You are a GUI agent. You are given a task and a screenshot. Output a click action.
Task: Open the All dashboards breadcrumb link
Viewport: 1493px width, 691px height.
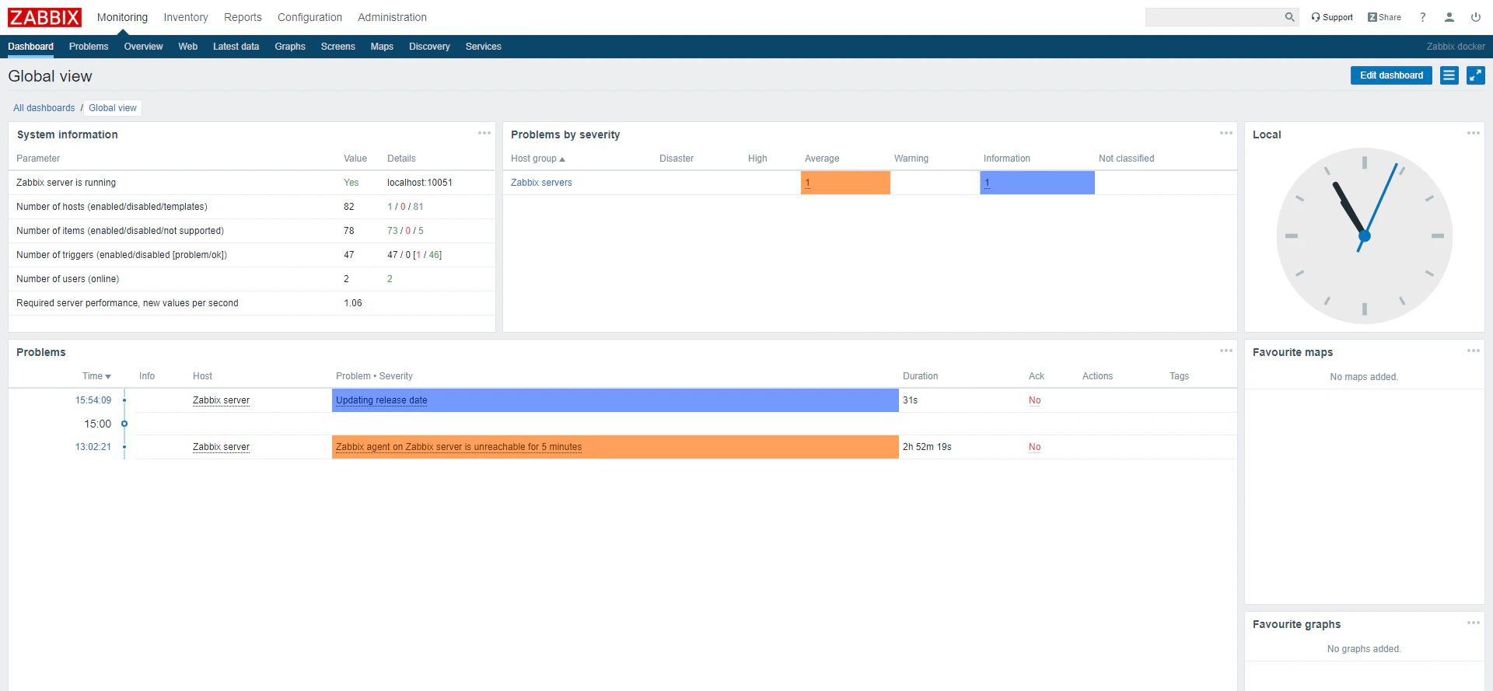pyautogui.click(x=44, y=108)
